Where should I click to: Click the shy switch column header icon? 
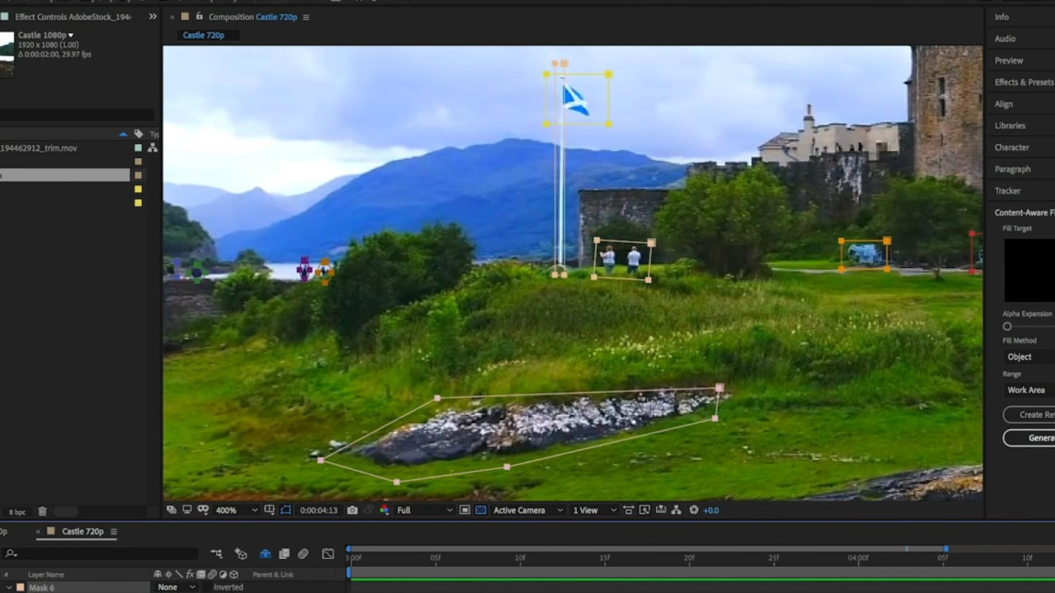(x=157, y=574)
